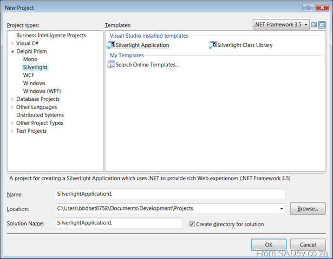Viewport: 333px width, 259px height.
Task: Expand the Other Languages node
Action: (x=12, y=107)
